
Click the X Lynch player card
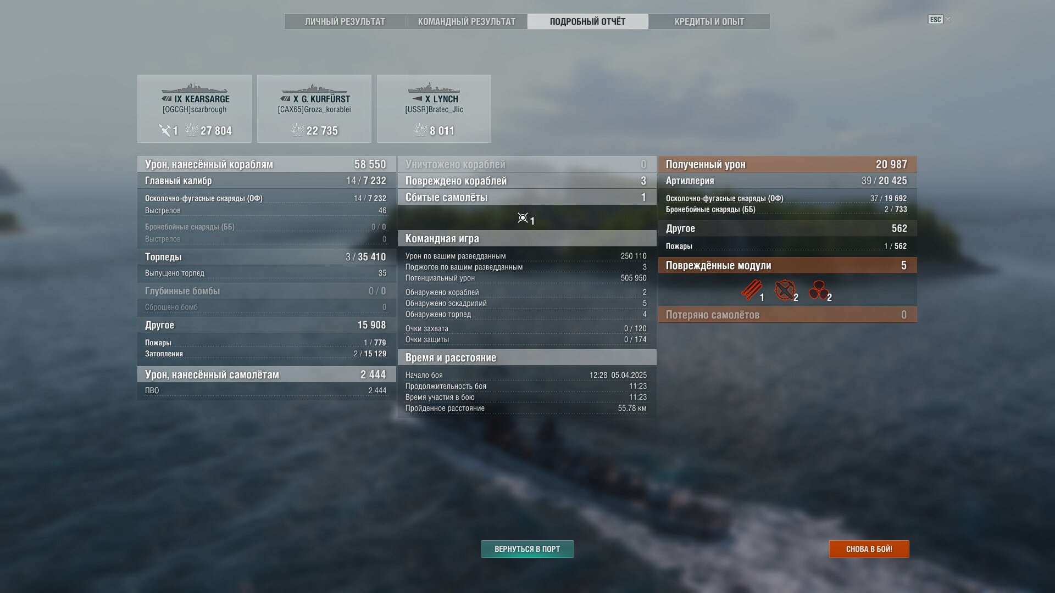434,109
